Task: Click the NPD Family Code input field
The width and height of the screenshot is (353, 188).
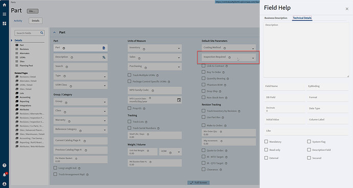Action: point(155,90)
